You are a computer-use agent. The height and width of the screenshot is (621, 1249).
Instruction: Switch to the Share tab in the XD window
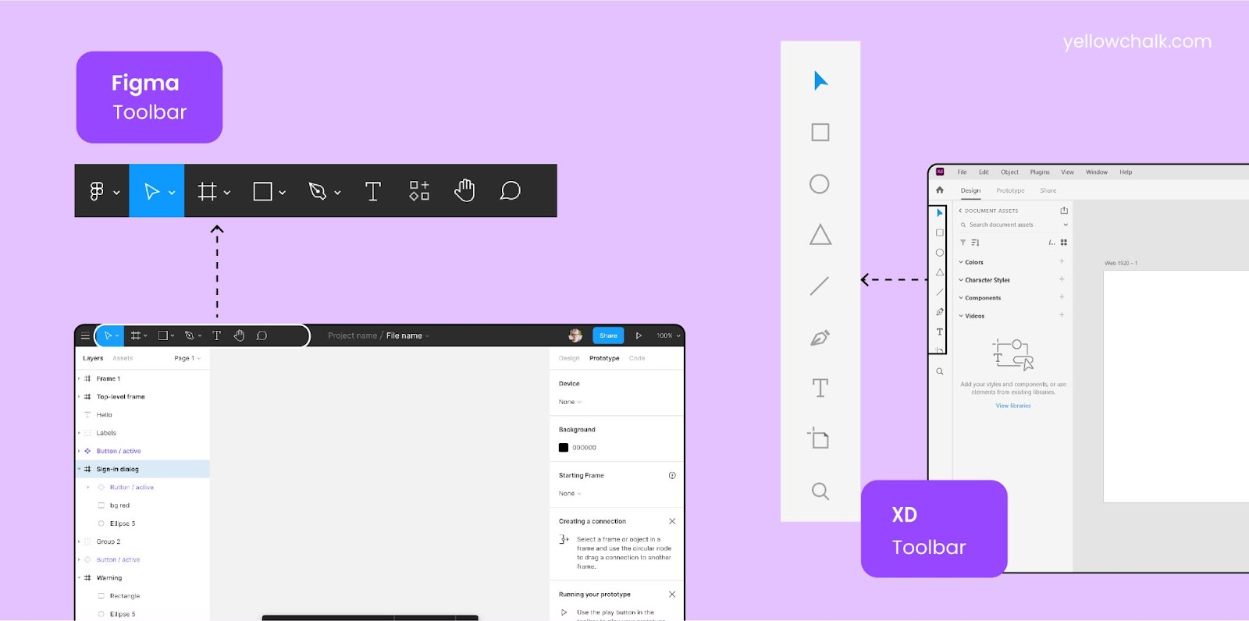pos(1048,190)
